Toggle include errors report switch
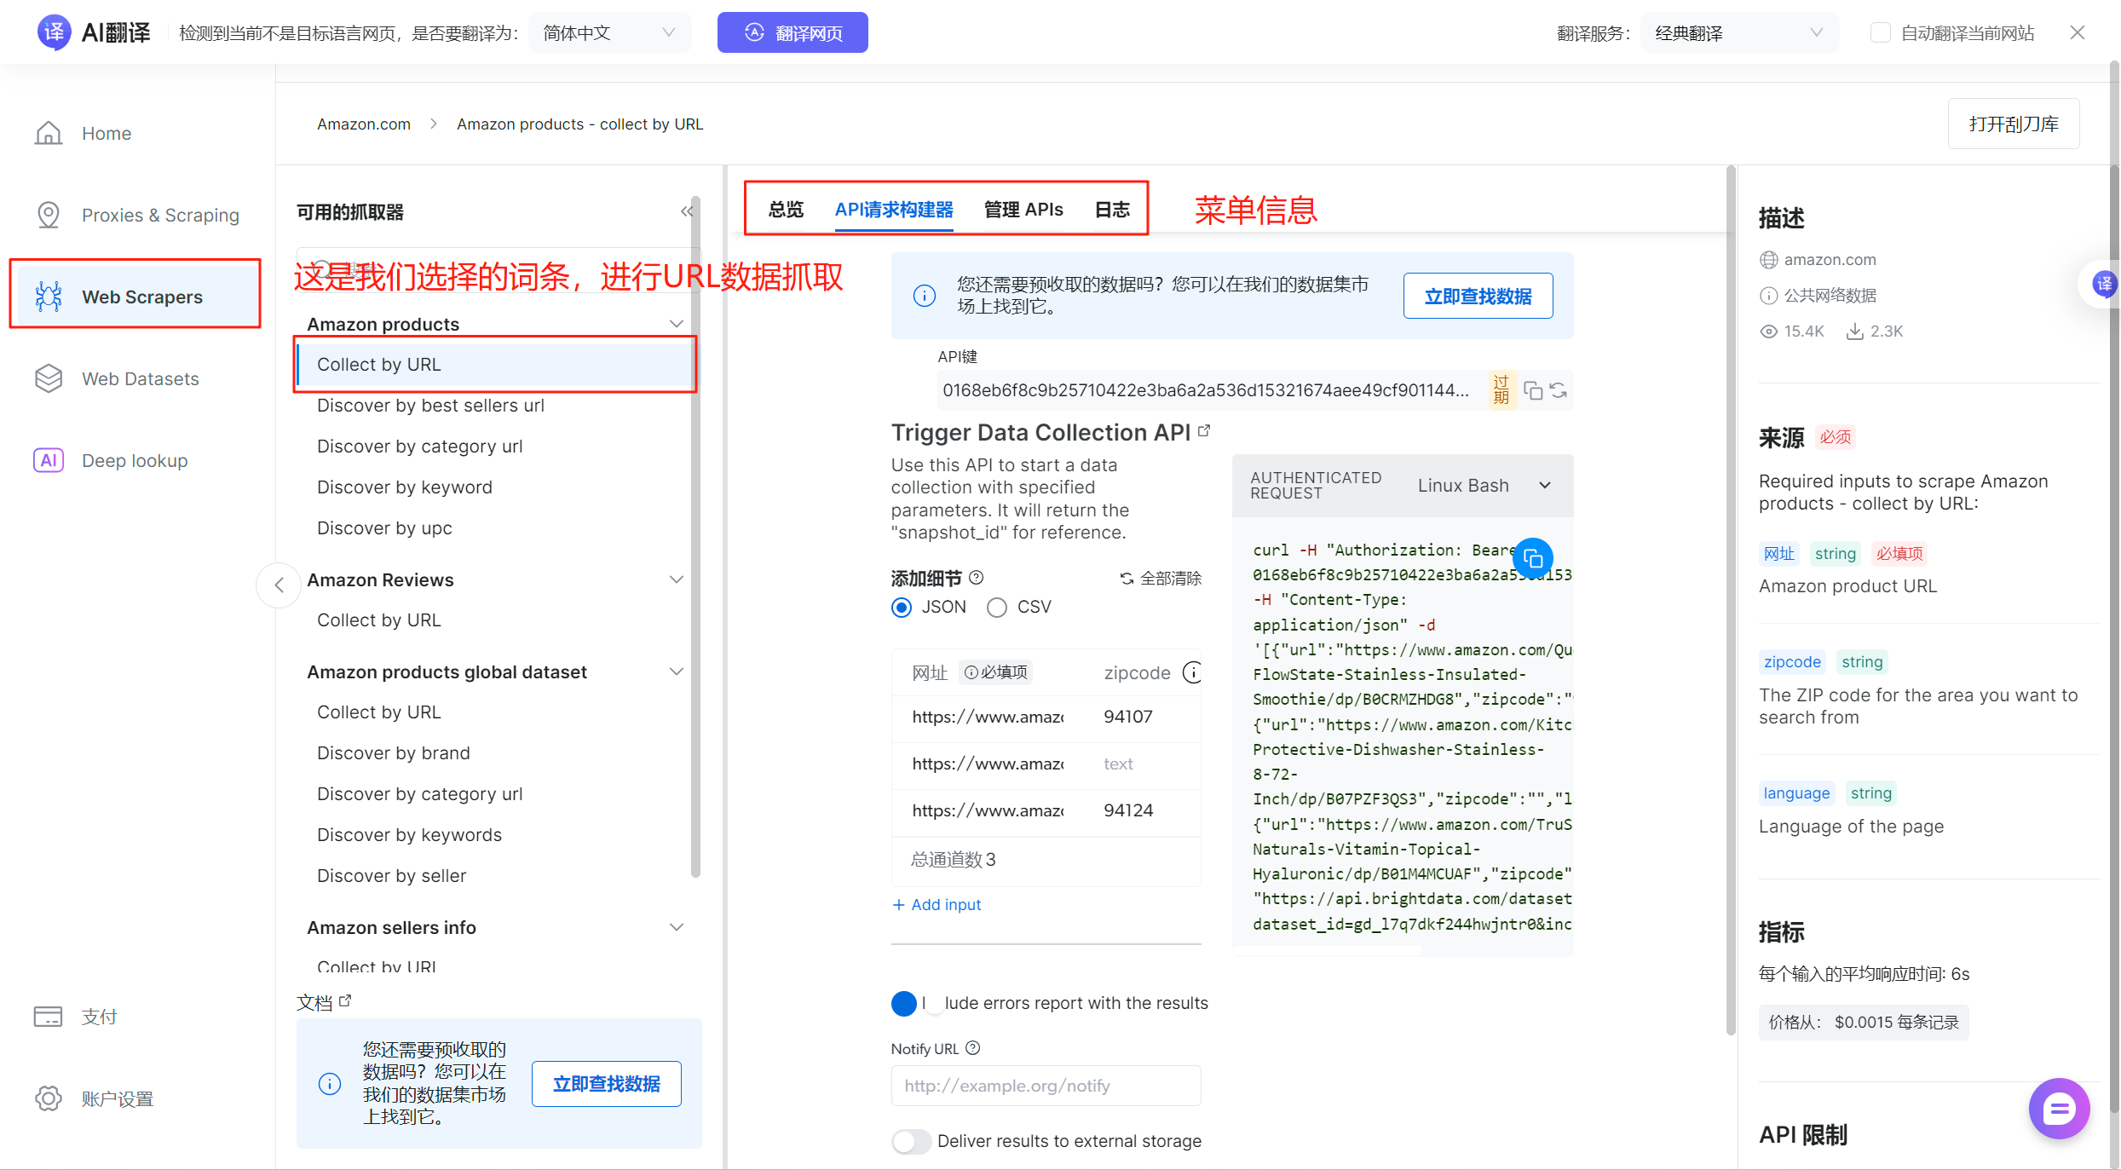 (x=917, y=1003)
